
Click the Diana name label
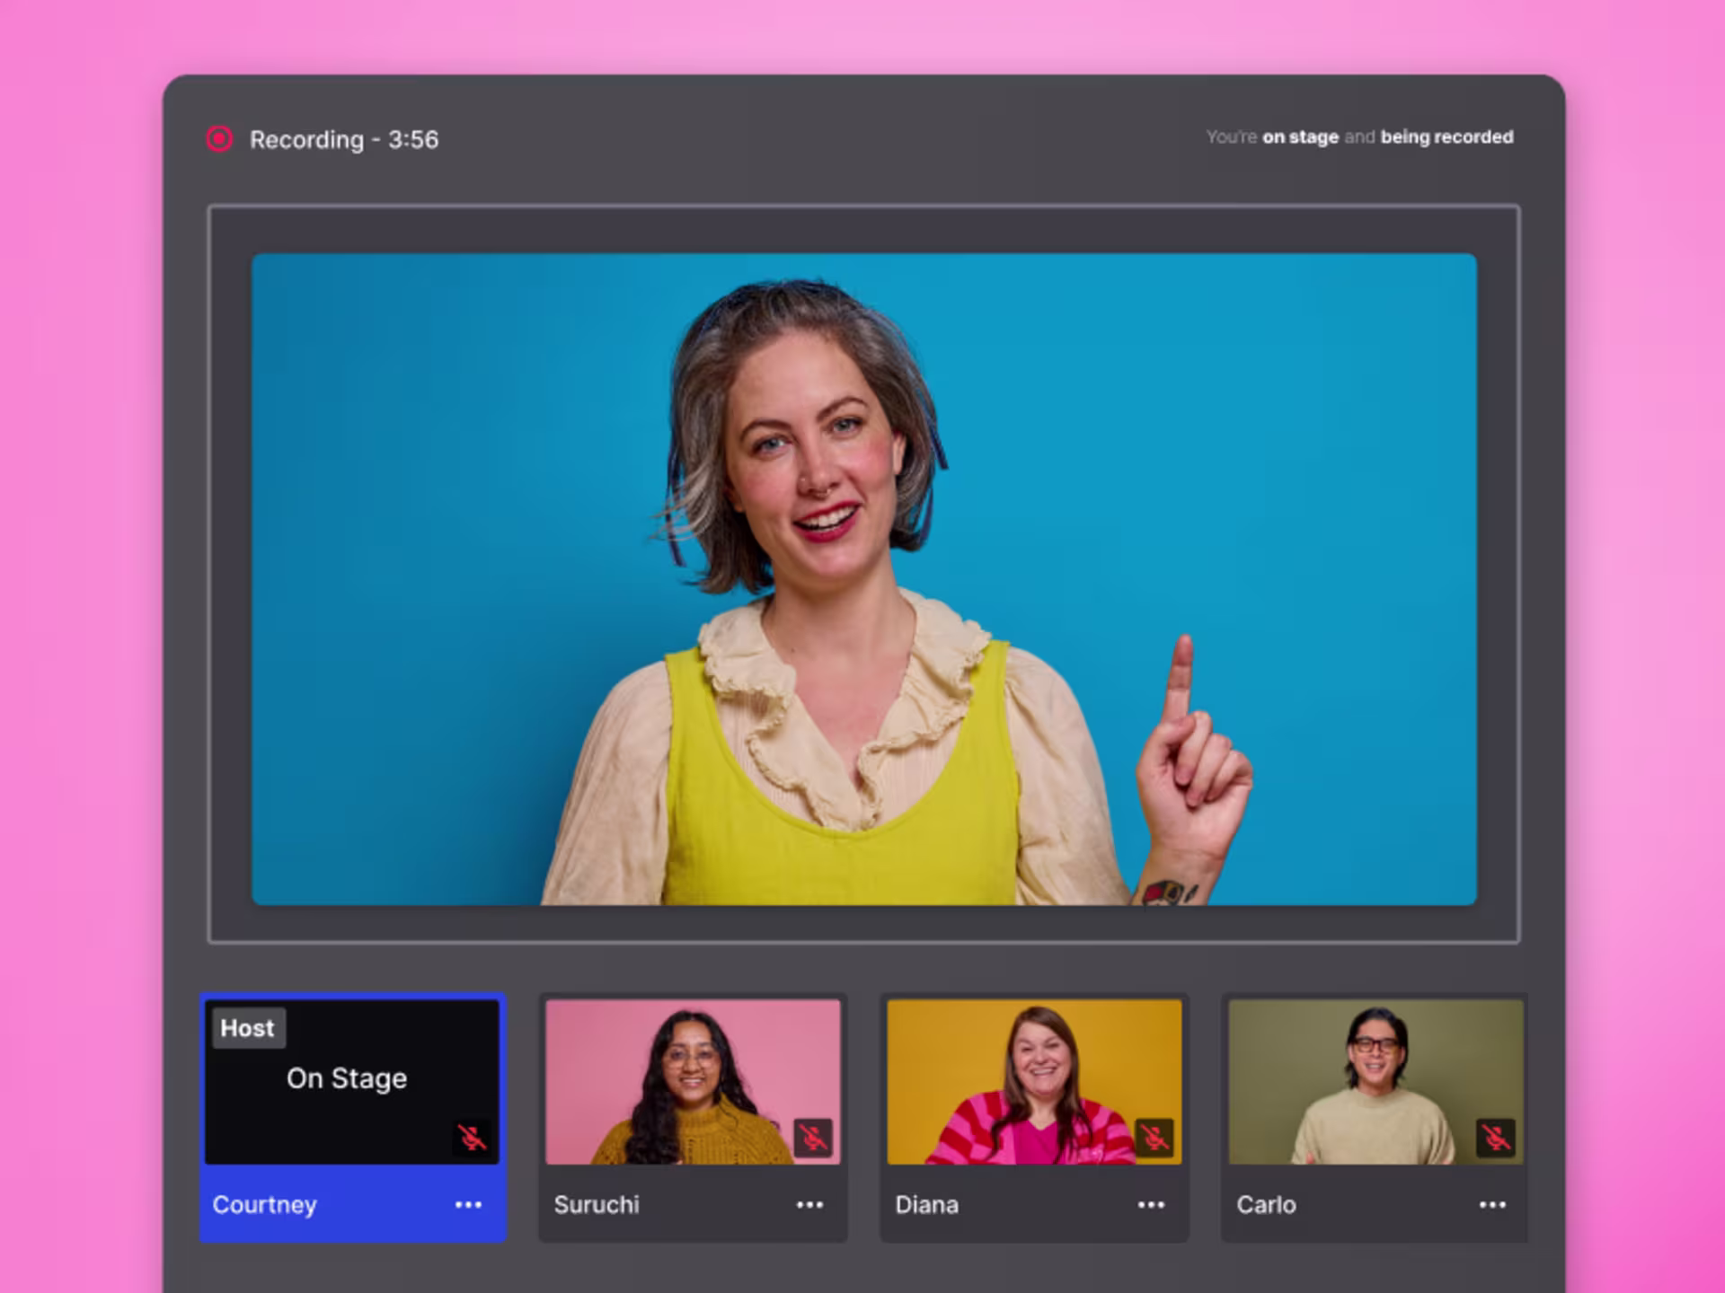point(926,1205)
